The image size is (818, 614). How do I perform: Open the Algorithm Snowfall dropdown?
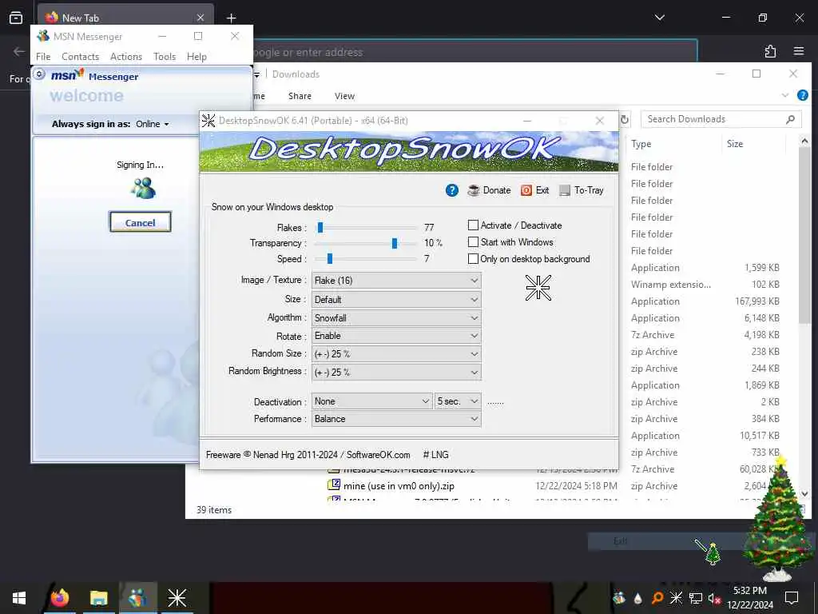pyautogui.click(x=396, y=318)
